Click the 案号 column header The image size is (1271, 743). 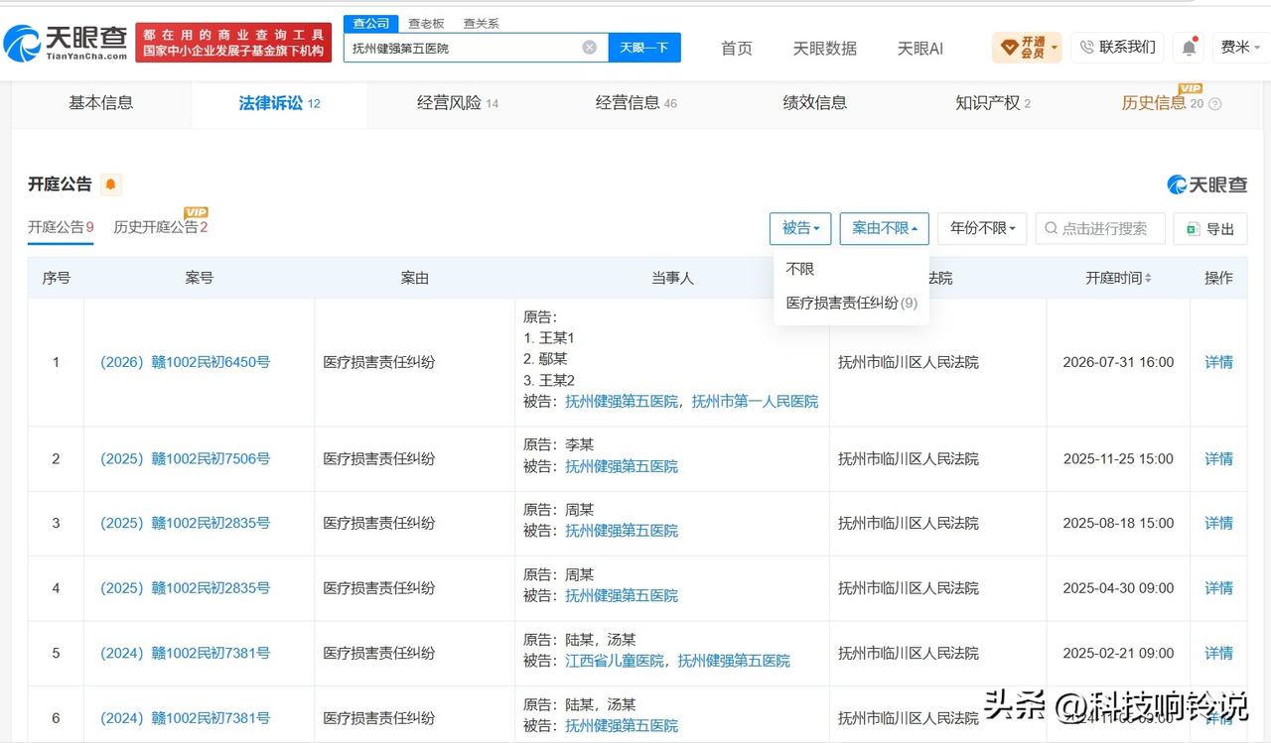tap(200, 278)
